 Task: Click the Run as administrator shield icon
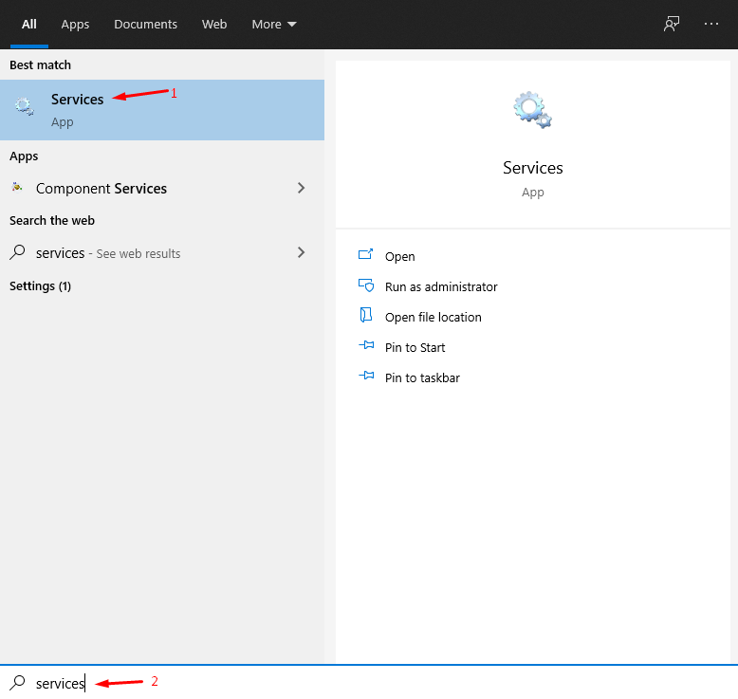[366, 285]
